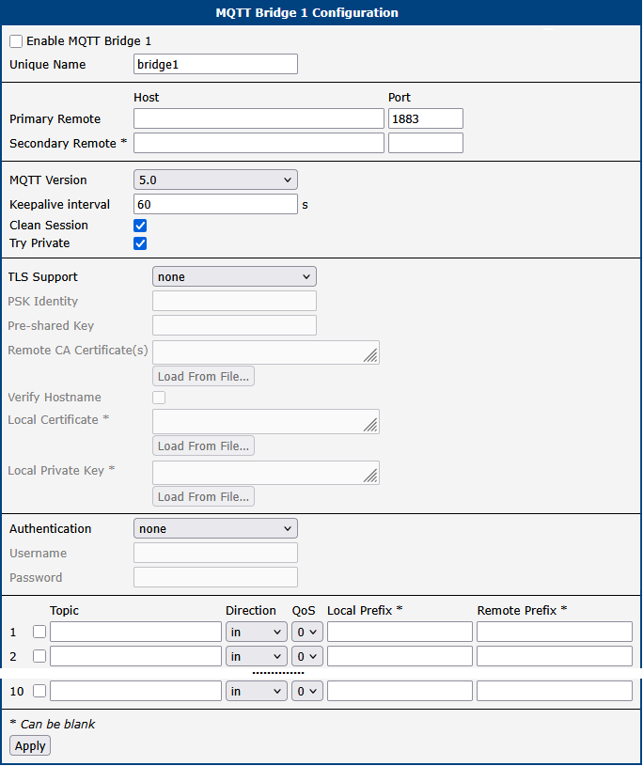Viewport: 643px width, 766px height.
Task: Click the Topic field in row 2
Action: 135,656
